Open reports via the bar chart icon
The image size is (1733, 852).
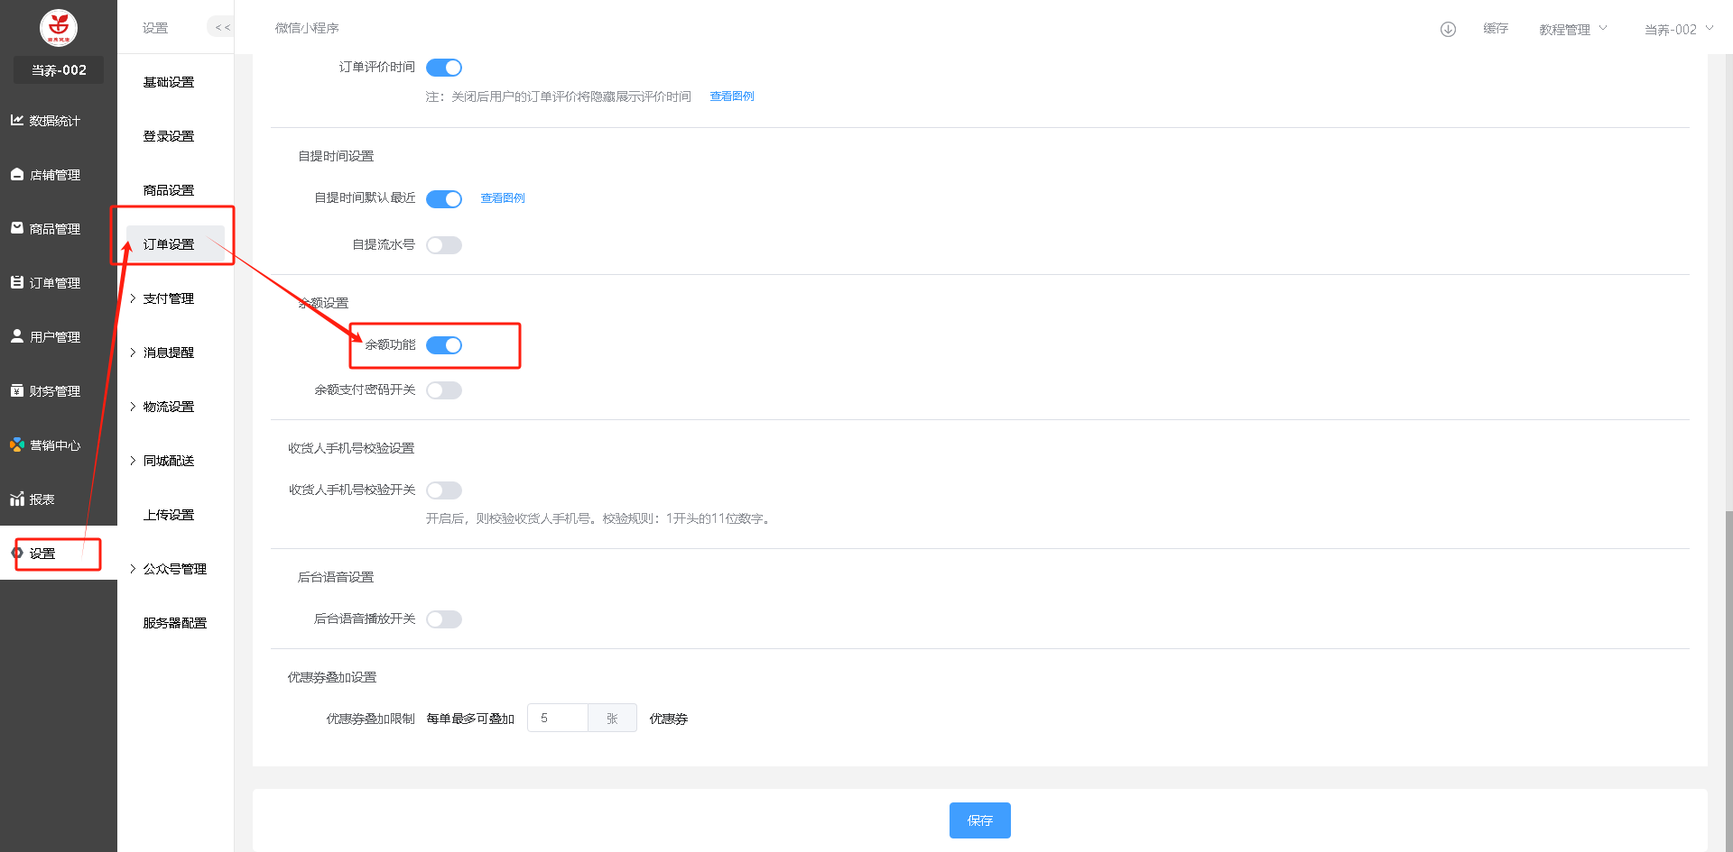tap(17, 499)
